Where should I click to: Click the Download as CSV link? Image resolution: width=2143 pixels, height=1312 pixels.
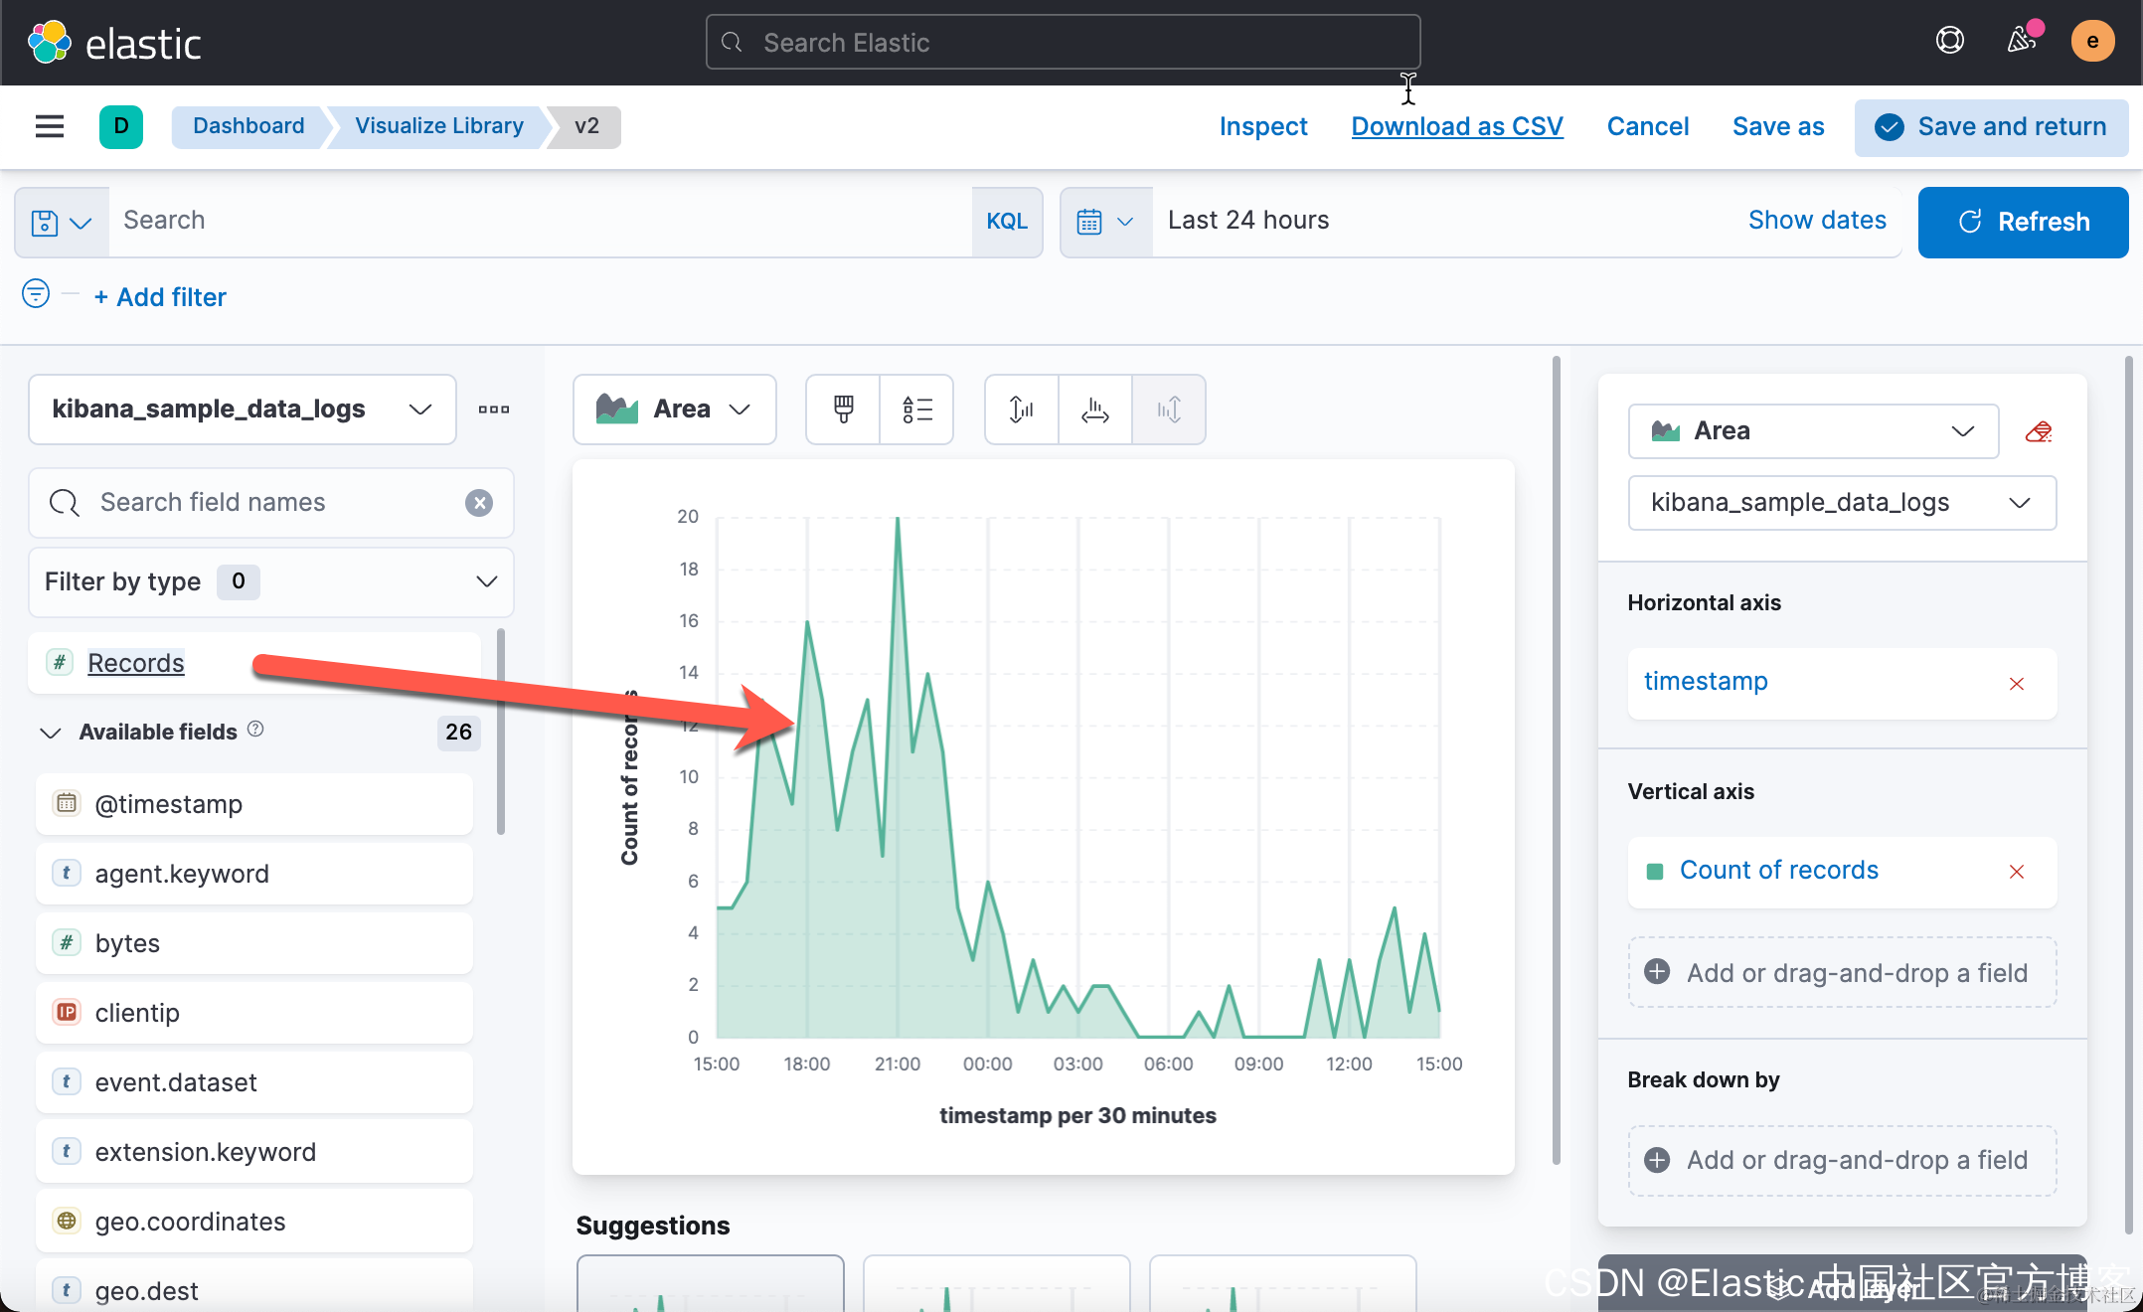pyautogui.click(x=1456, y=126)
